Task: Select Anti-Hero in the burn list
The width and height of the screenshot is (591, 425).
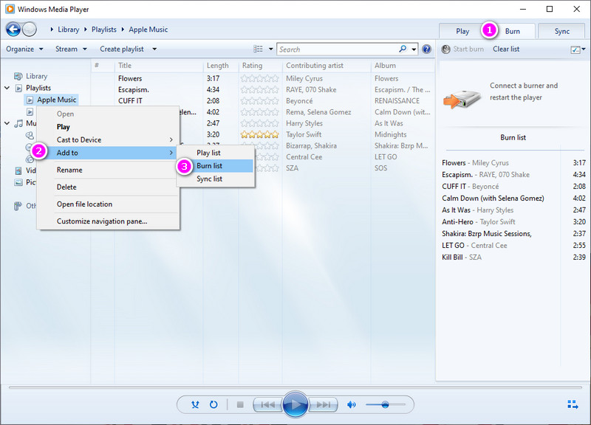Action: pos(513,221)
